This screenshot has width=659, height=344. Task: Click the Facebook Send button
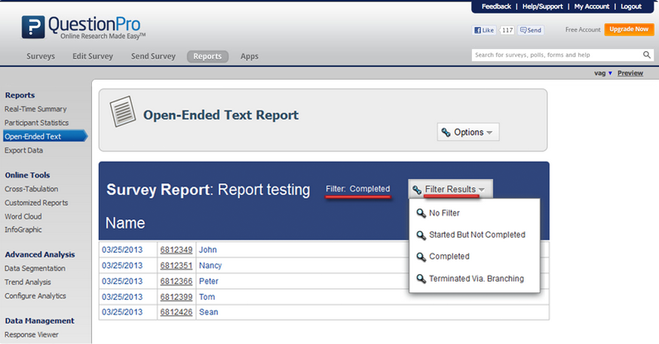point(531,30)
